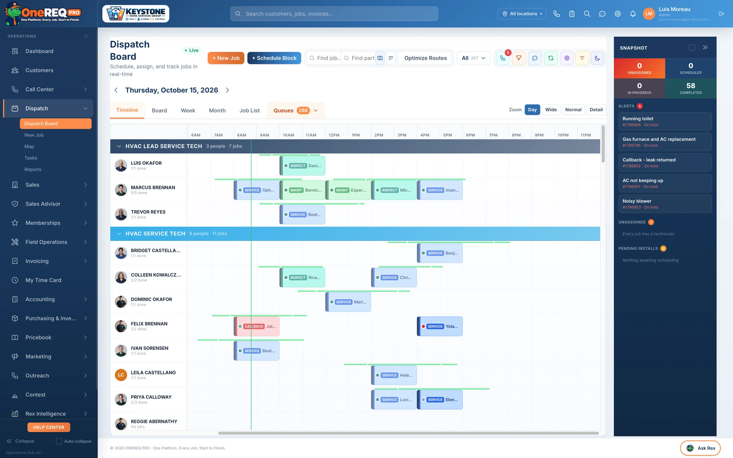Click the logout icon beside Luis Moreau
The height and width of the screenshot is (458, 733).
click(721, 14)
